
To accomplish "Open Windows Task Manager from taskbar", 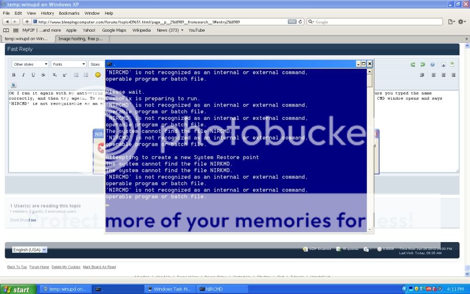I will [170, 289].
